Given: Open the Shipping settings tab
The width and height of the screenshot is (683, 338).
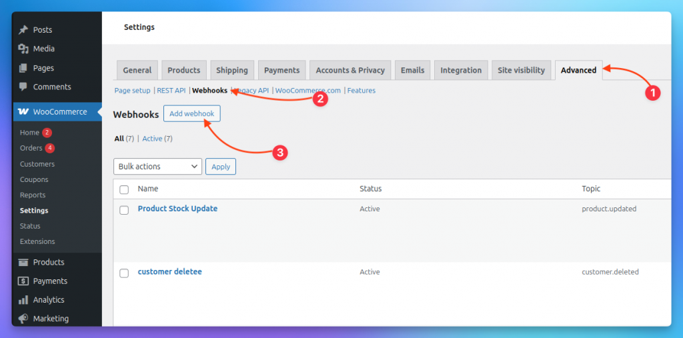Looking at the screenshot, I should click(x=232, y=71).
